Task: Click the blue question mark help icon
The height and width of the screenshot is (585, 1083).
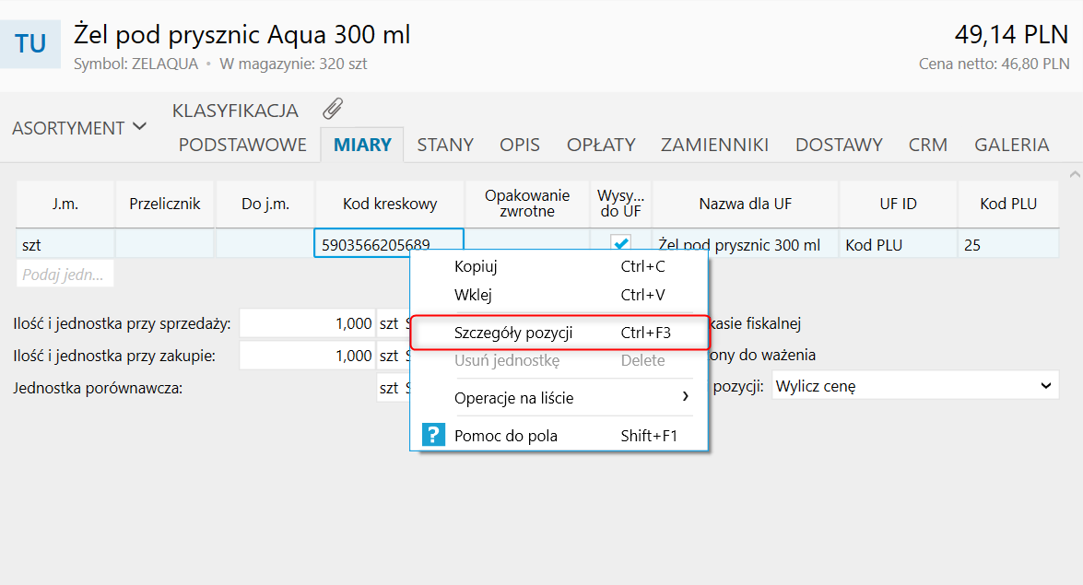Action: coord(433,436)
